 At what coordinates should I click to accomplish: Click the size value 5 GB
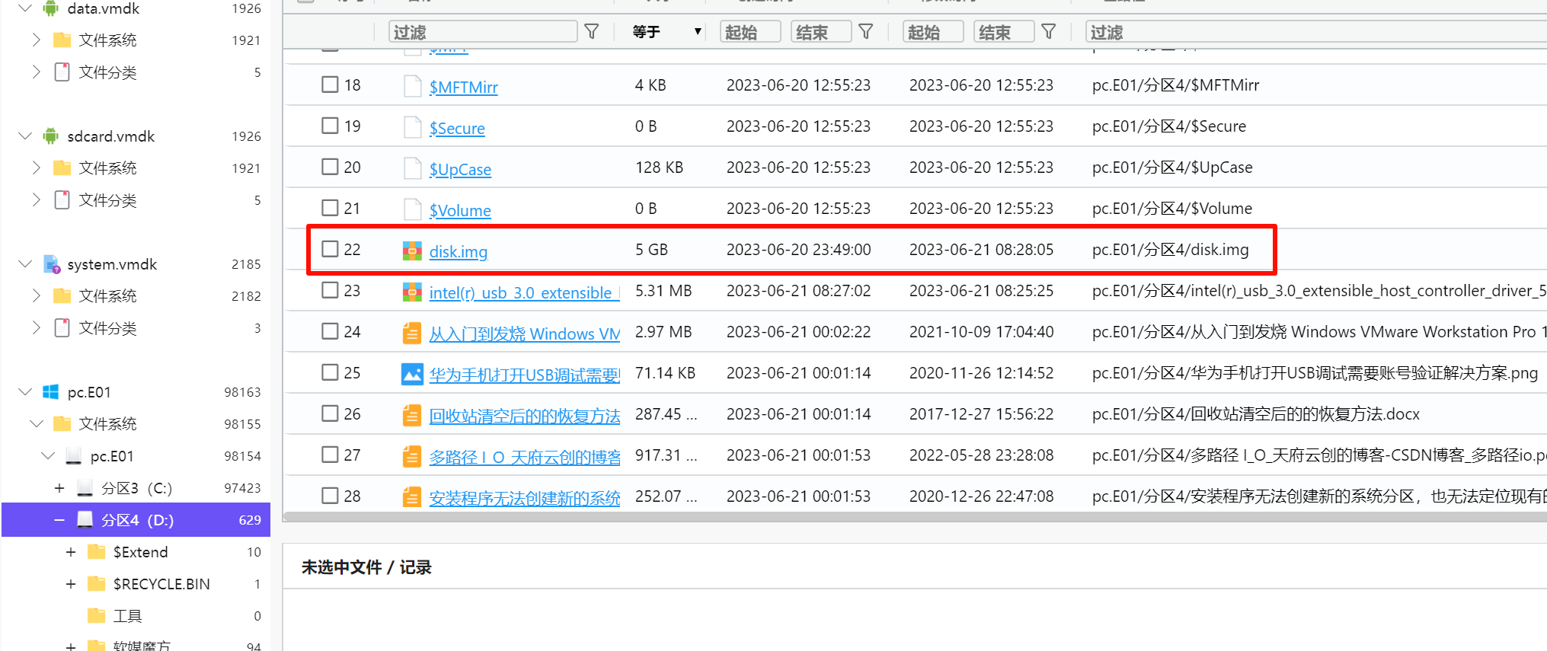pos(651,249)
